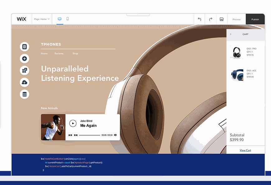The height and width of the screenshot is (185, 271).
Task: Skip to the next track
Action: click(76, 135)
